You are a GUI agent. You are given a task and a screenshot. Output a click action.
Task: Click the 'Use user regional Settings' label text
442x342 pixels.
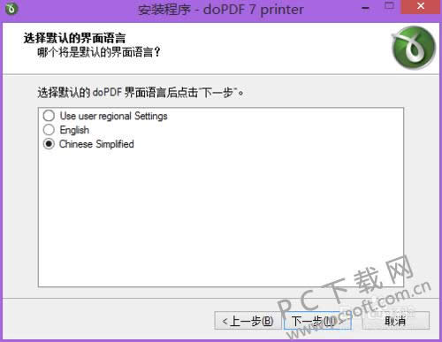click(113, 116)
